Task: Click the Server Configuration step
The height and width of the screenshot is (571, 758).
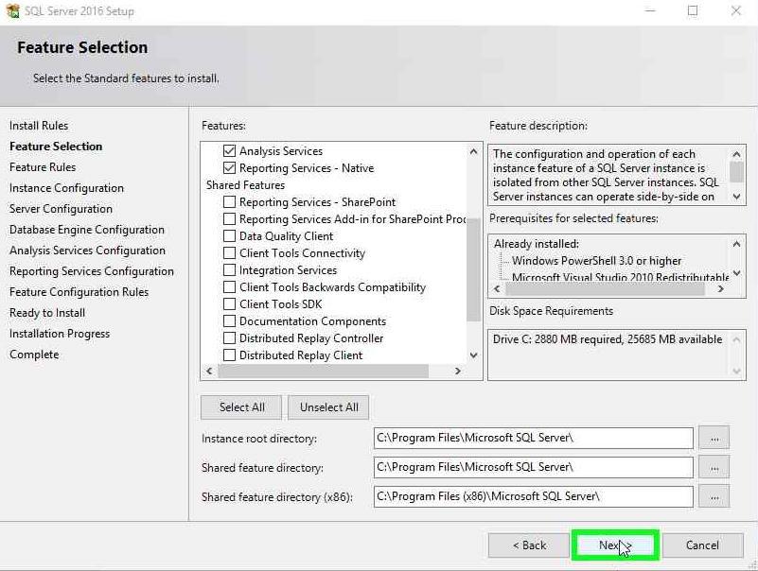Action: tap(61, 209)
